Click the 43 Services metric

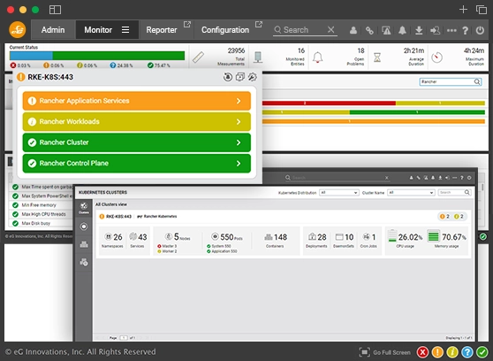[138, 240]
